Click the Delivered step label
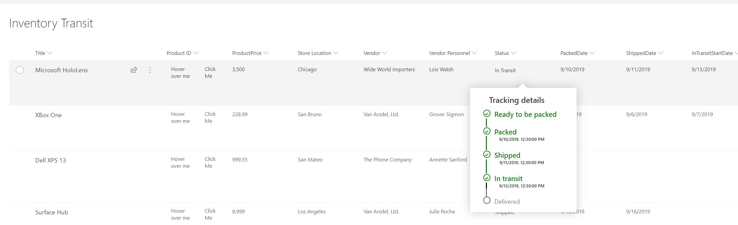Screen dimensions: 738x225 [x=507, y=201]
